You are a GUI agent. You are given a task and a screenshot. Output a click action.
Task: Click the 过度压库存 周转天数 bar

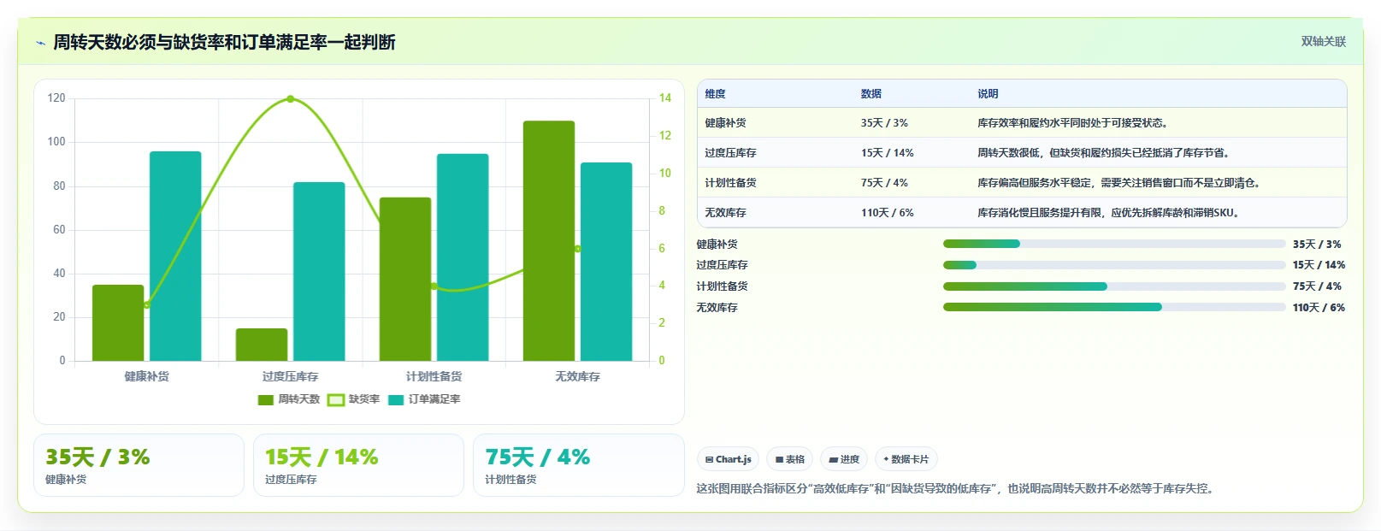tap(262, 345)
